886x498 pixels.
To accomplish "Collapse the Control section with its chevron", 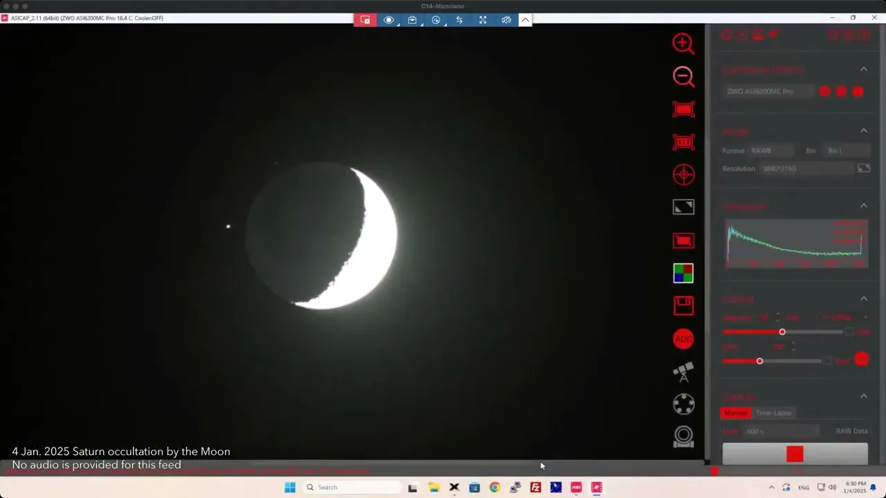I will pos(864,298).
